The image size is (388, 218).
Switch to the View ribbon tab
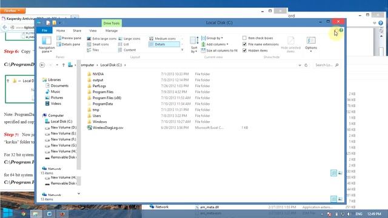click(93, 31)
